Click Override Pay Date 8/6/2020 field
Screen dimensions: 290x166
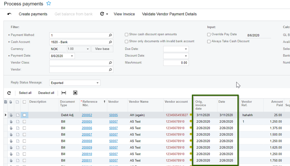coord(258,35)
